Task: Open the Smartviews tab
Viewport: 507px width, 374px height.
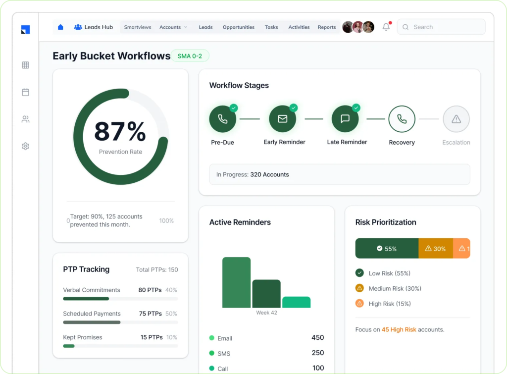Action: pos(138,27)
